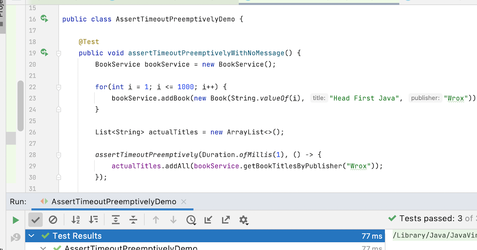477x250 pixels.
Task: Open the test history clock icon
Action: (191, 219)
